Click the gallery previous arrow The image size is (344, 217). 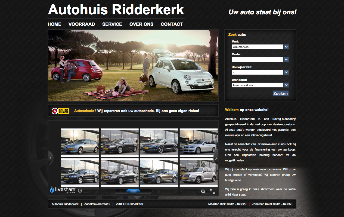(x=50, y=158)
